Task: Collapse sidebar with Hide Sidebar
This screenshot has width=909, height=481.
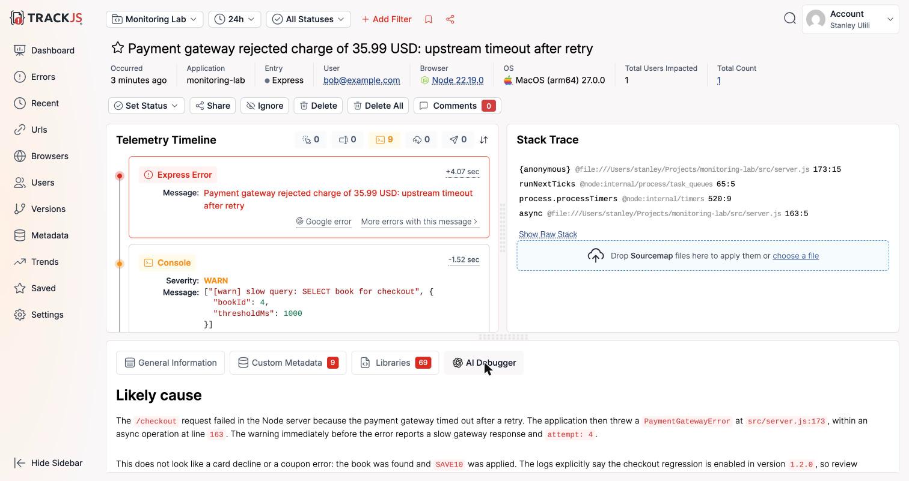Action: [x=48, y=463]
